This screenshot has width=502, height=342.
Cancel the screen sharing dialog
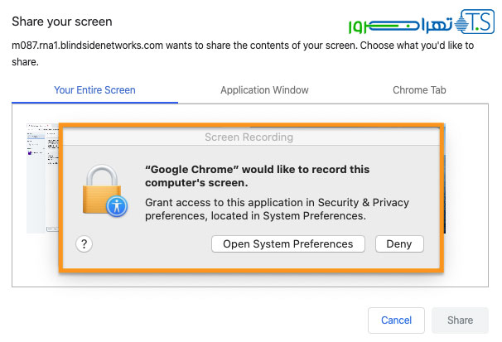click(x=396, y=320)
